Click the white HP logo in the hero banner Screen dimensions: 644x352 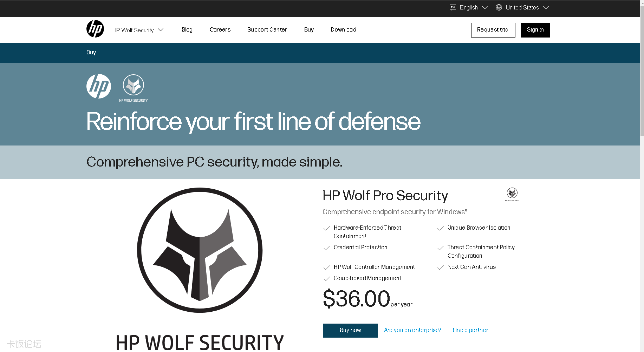(99, 86)
